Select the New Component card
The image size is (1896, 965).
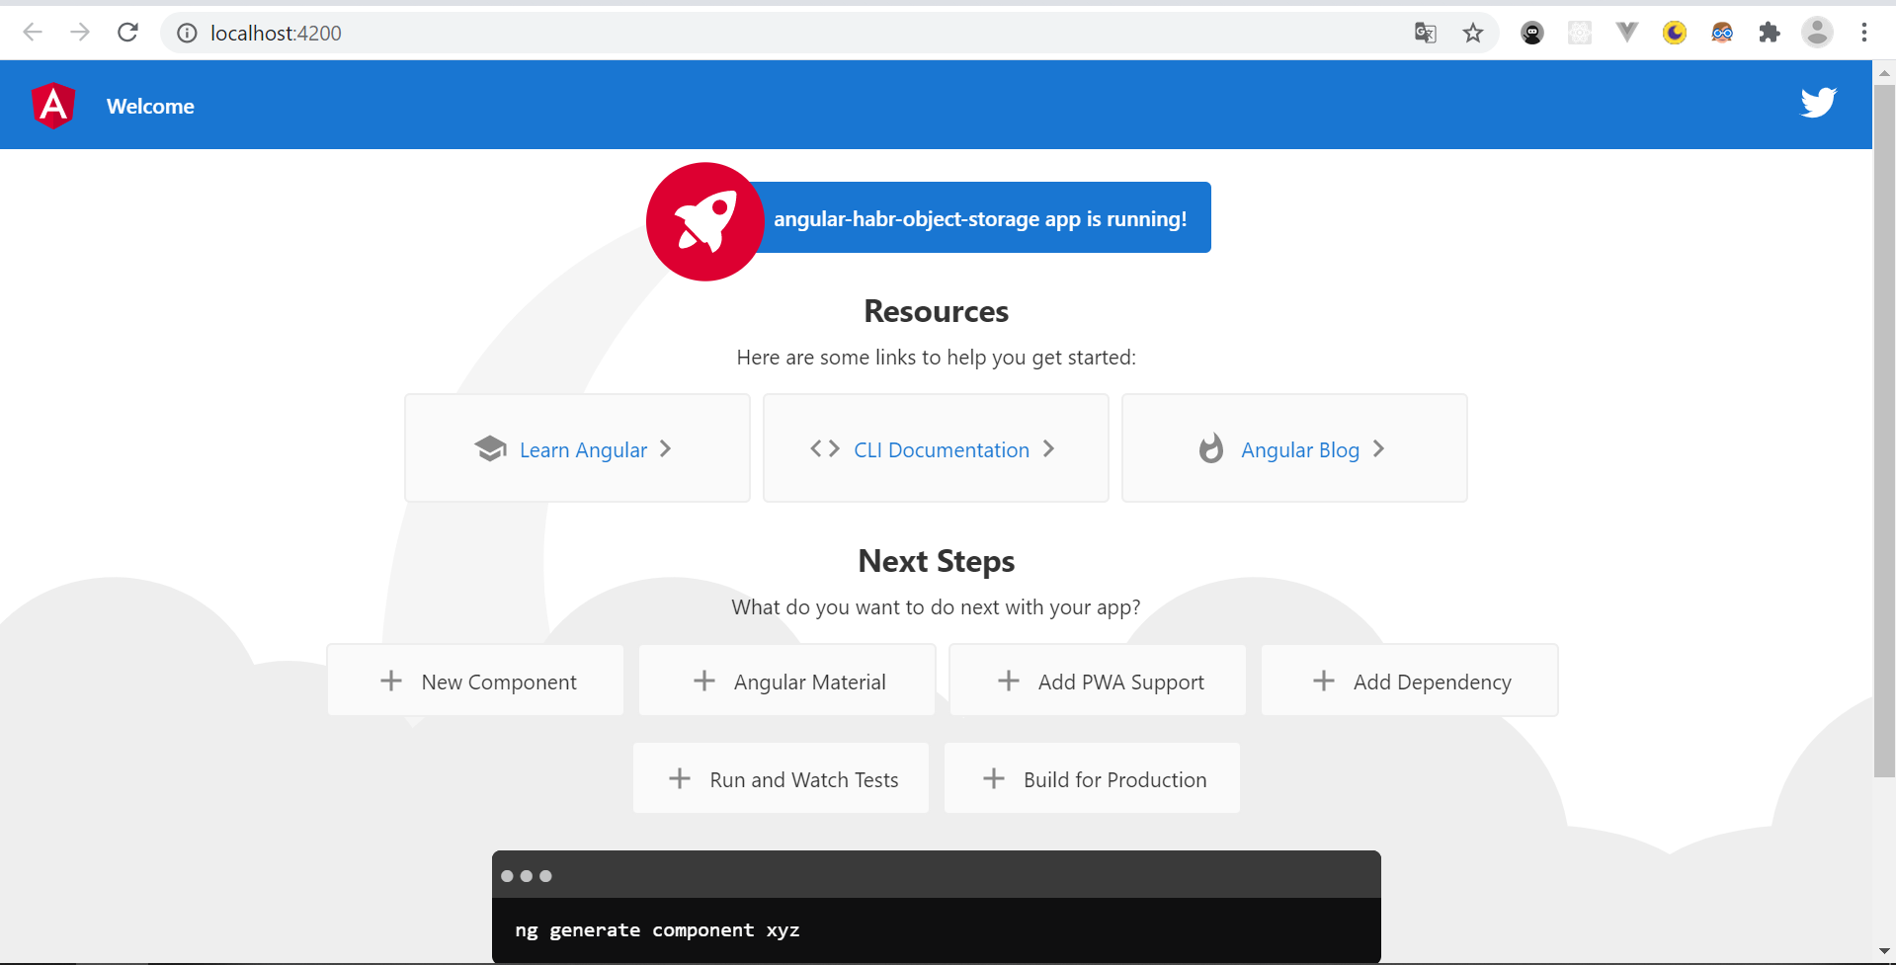[x=475, y=681]
